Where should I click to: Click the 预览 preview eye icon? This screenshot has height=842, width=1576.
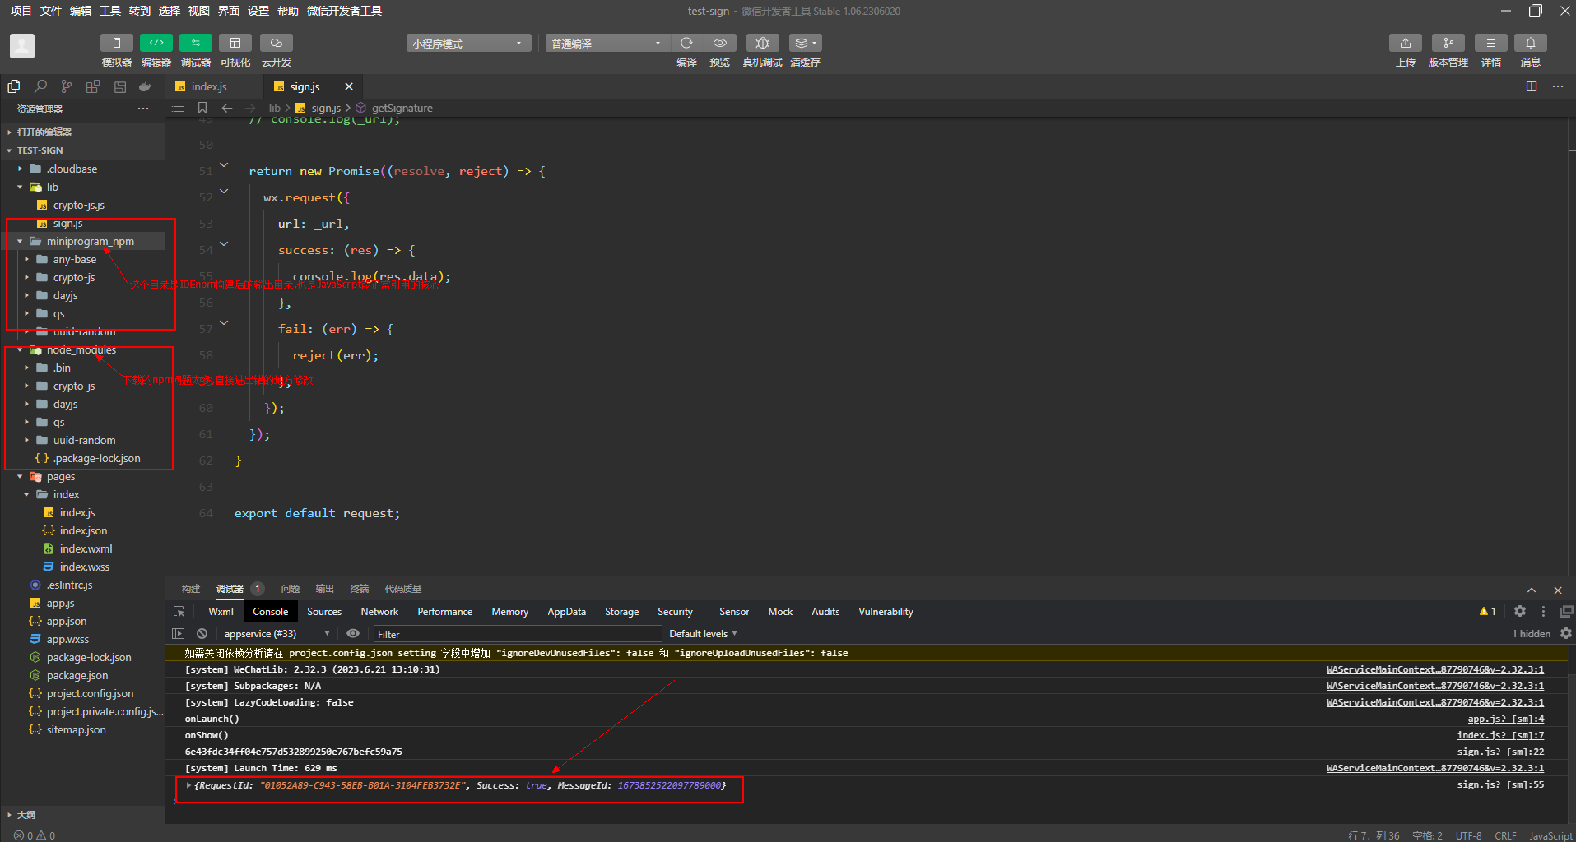click(x=720, y=43)
